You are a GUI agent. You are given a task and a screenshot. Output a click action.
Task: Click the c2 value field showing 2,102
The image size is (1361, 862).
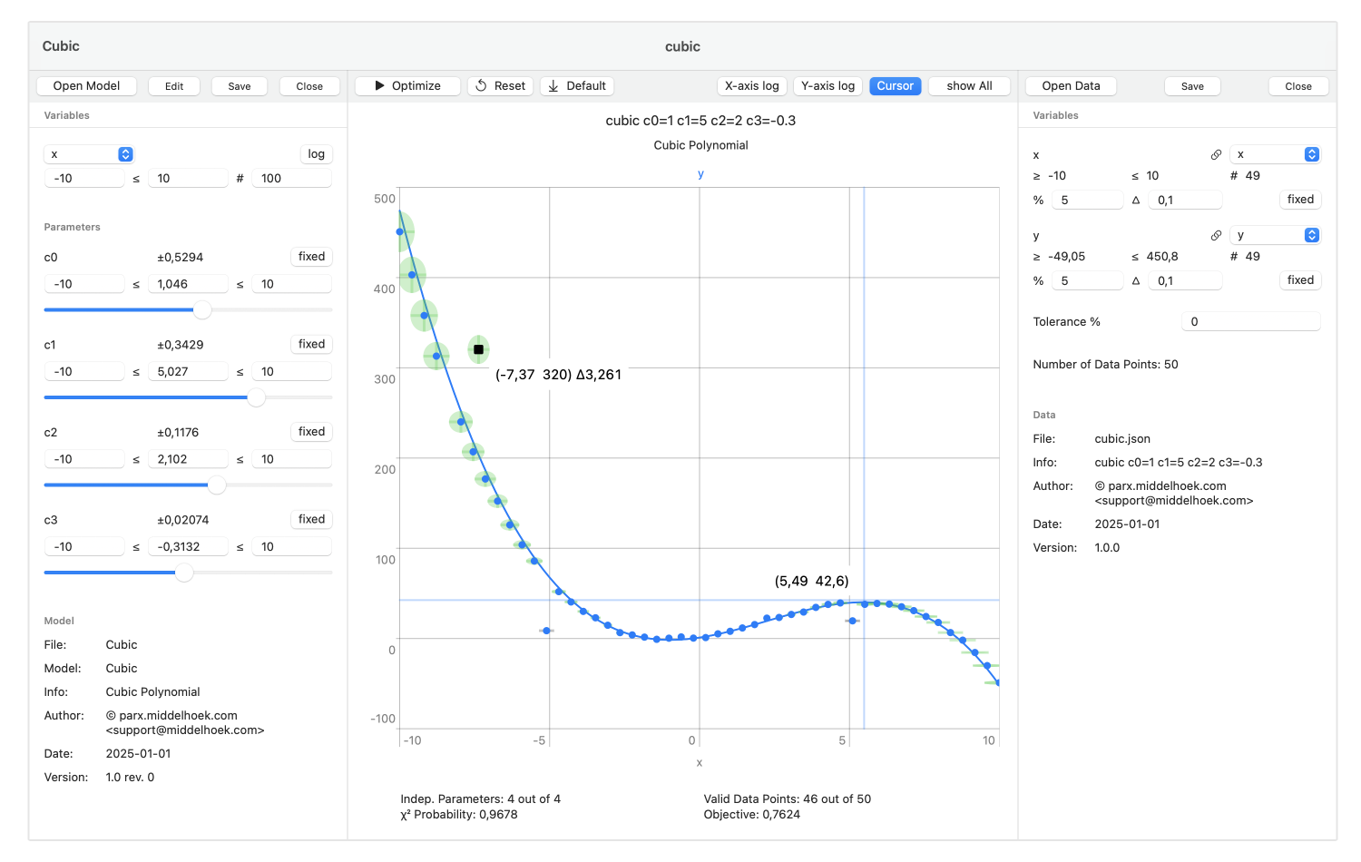click(x=188, y=459)
